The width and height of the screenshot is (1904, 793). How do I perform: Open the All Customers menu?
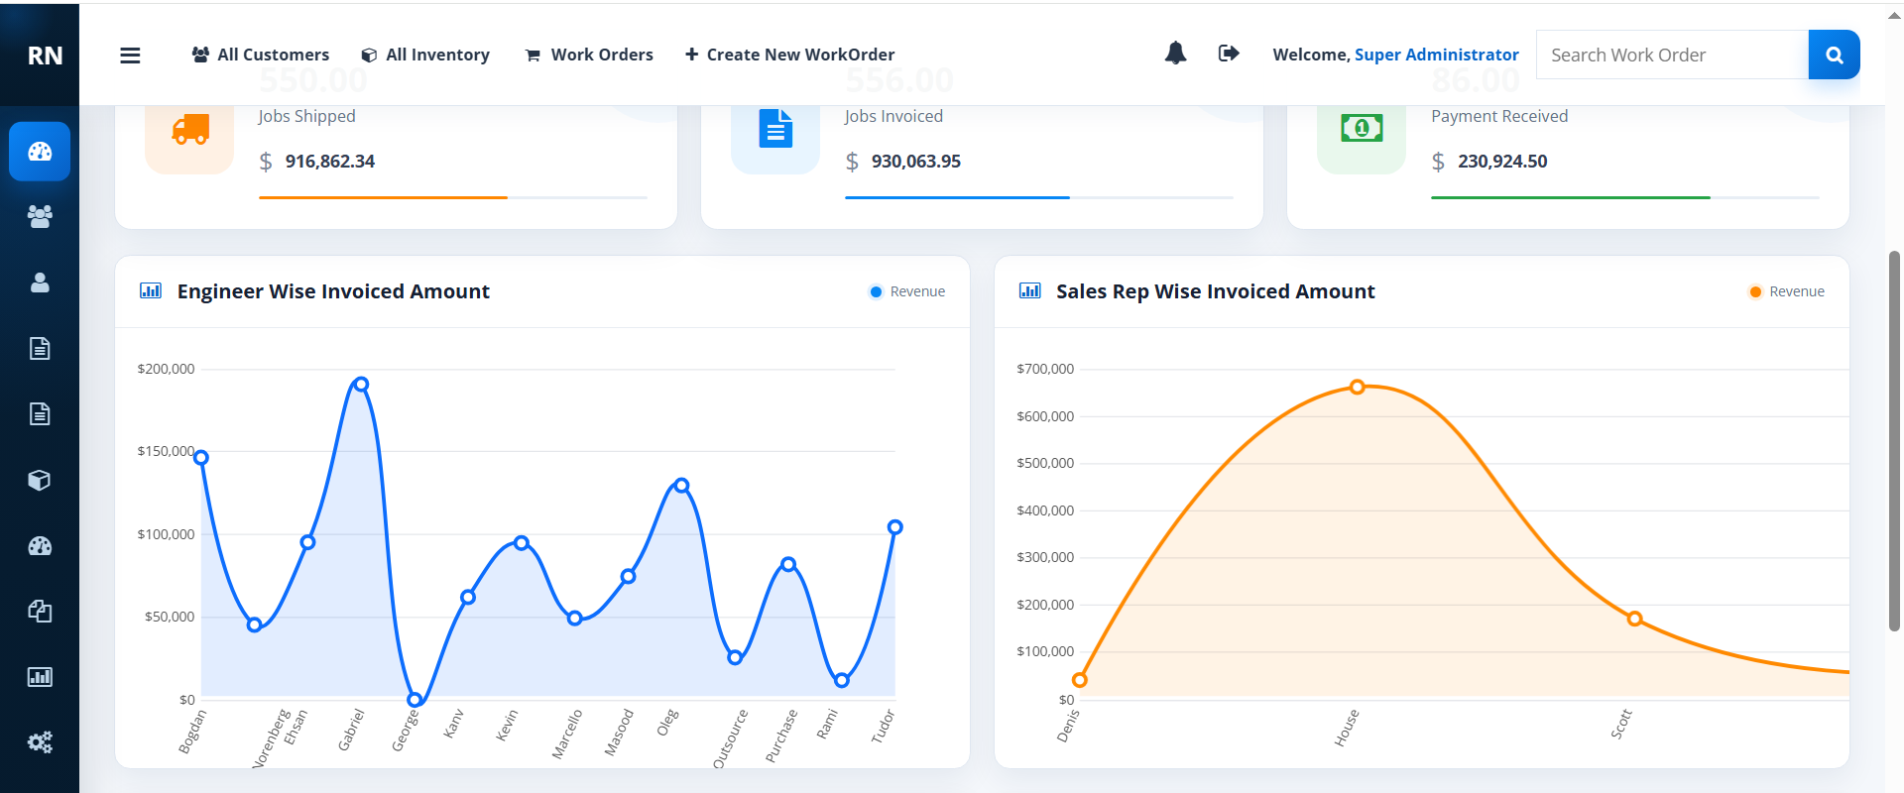(261, 55)
